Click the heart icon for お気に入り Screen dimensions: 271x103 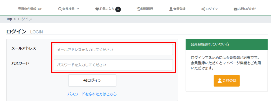(97, 9)
